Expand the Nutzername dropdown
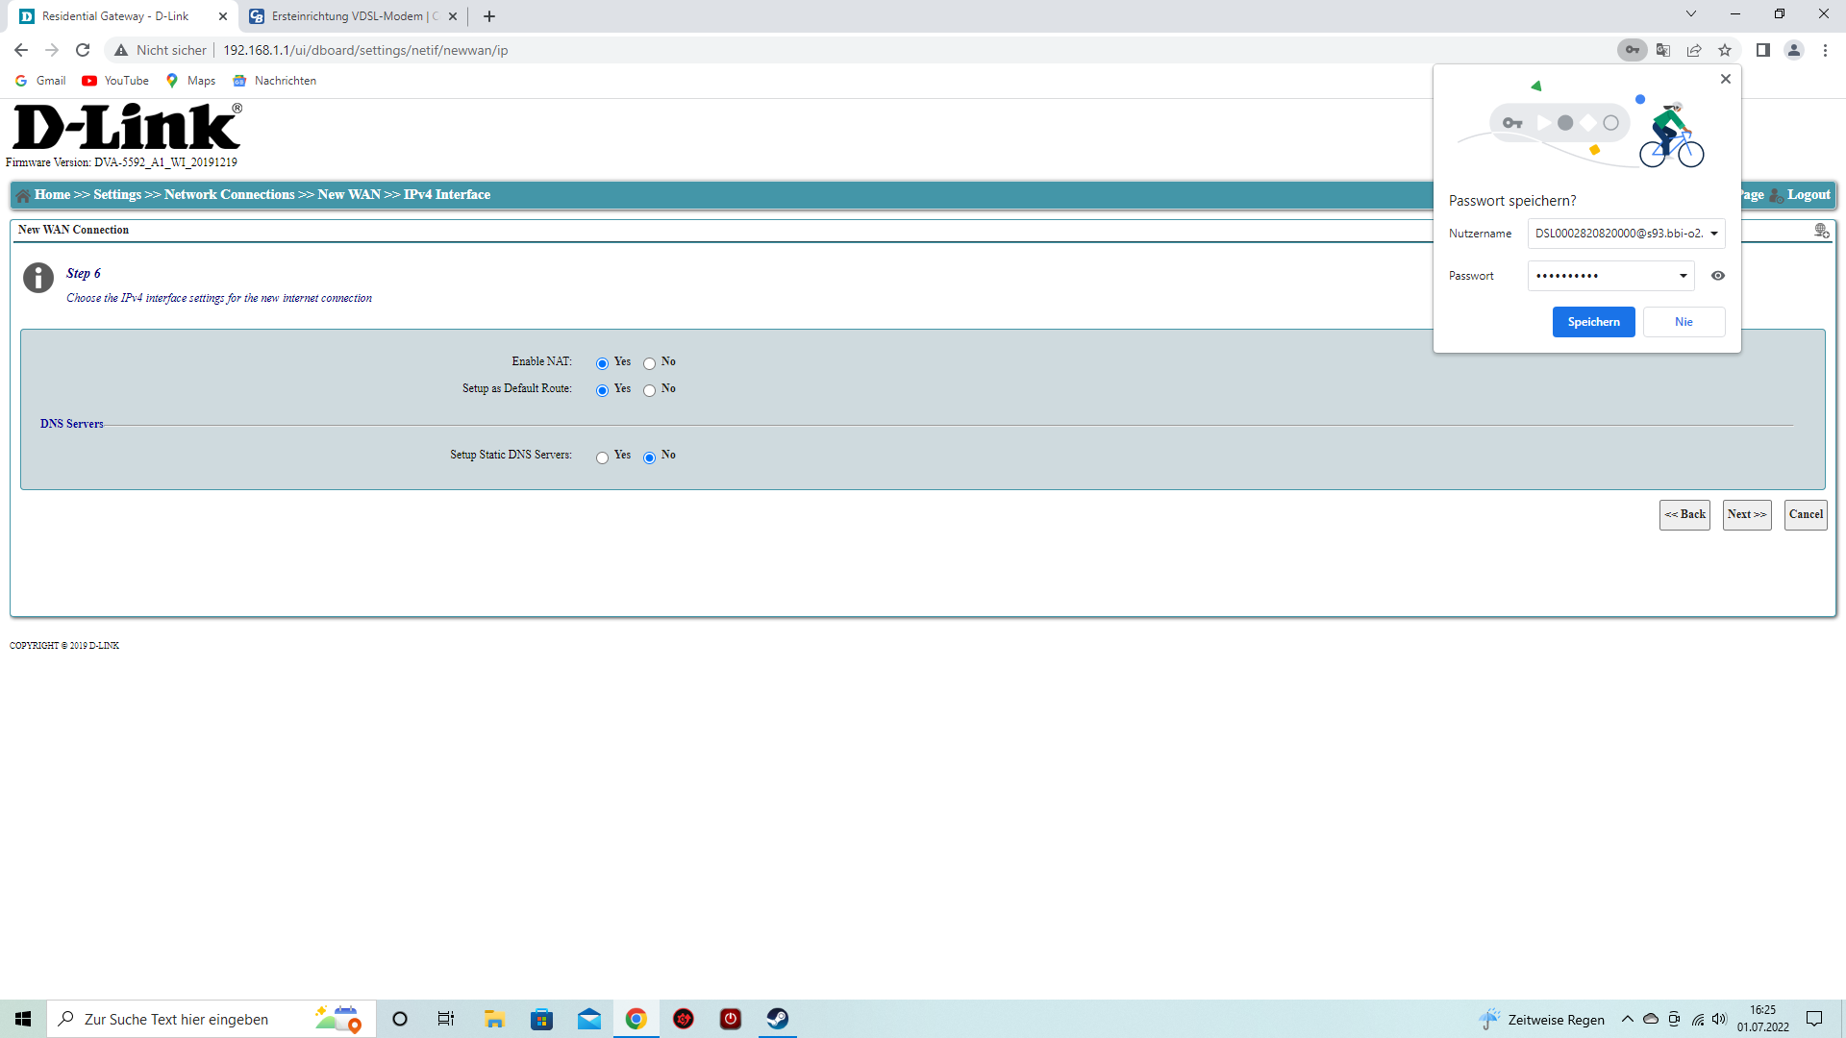 tap(1713, 234)
